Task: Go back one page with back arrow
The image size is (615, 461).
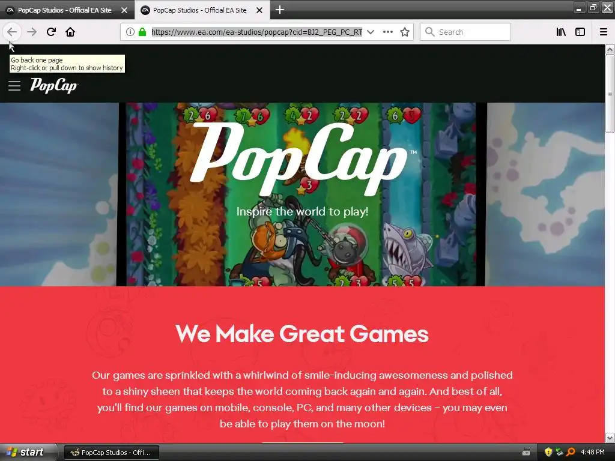Action: click(x=12, y=32)
